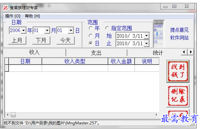This screenshot has height=129, width=201.
Task: Click the red '删除记录' stamp button
Action: pos(178,96)
